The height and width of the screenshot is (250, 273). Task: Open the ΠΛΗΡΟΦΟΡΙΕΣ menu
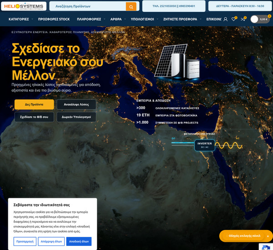(x=89, y=19)
